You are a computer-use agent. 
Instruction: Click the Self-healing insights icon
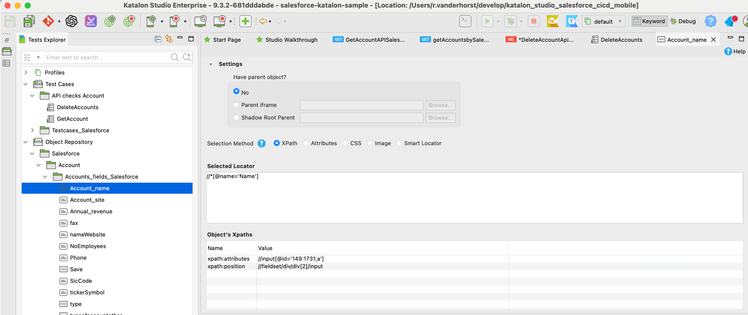91,21
